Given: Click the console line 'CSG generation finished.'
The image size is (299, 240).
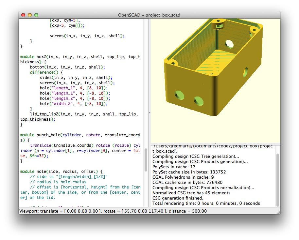Looking at the screenshot, I should pyautogui.click(x=178, y=198).
